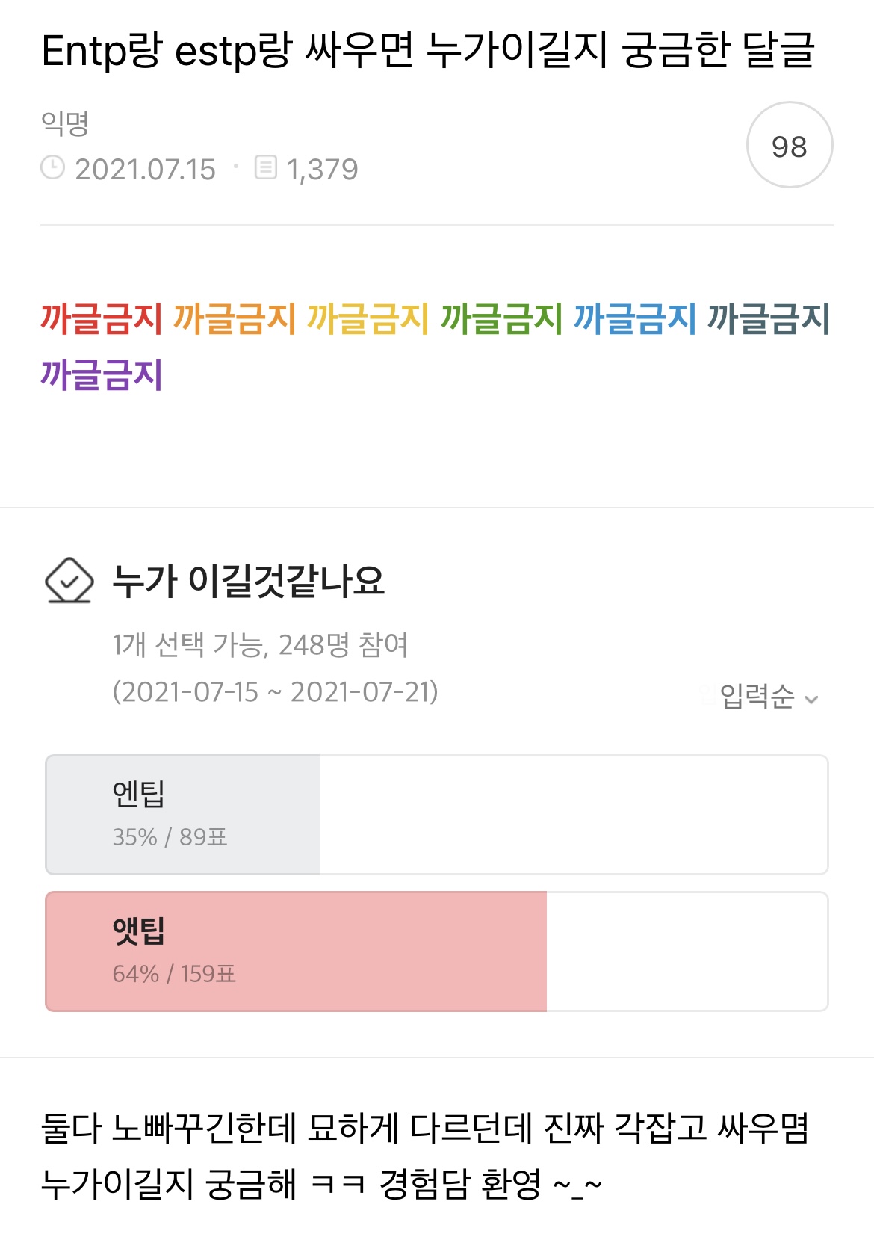Click the chevron next to 입력순
Viewport: 874px width, 1255px height.
pos(811,700)
